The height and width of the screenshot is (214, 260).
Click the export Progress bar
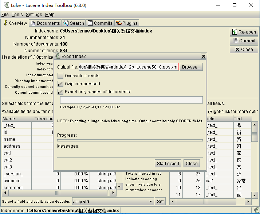(x=130, y=140)
